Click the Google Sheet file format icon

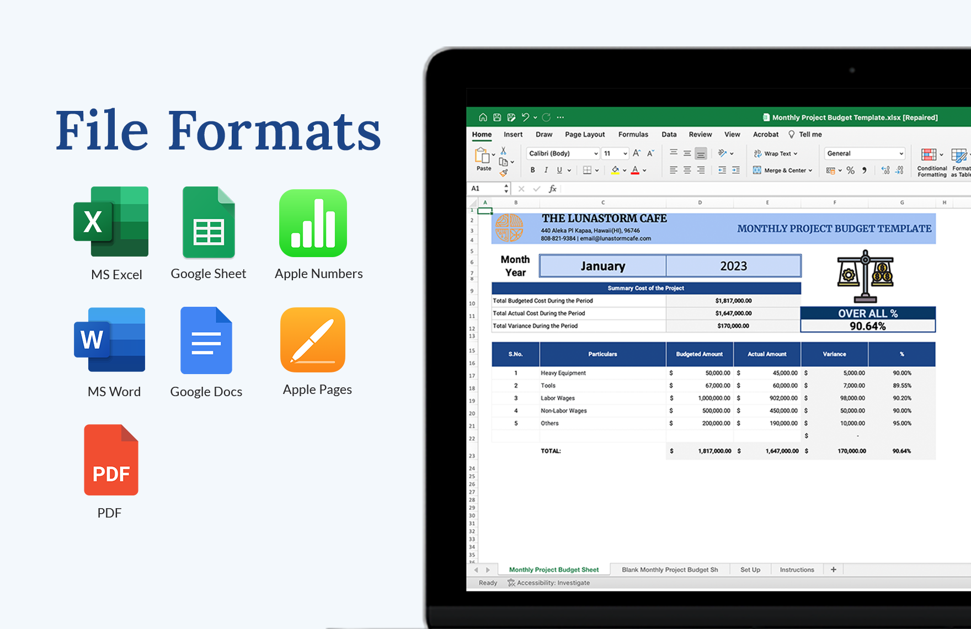point(209,222)
